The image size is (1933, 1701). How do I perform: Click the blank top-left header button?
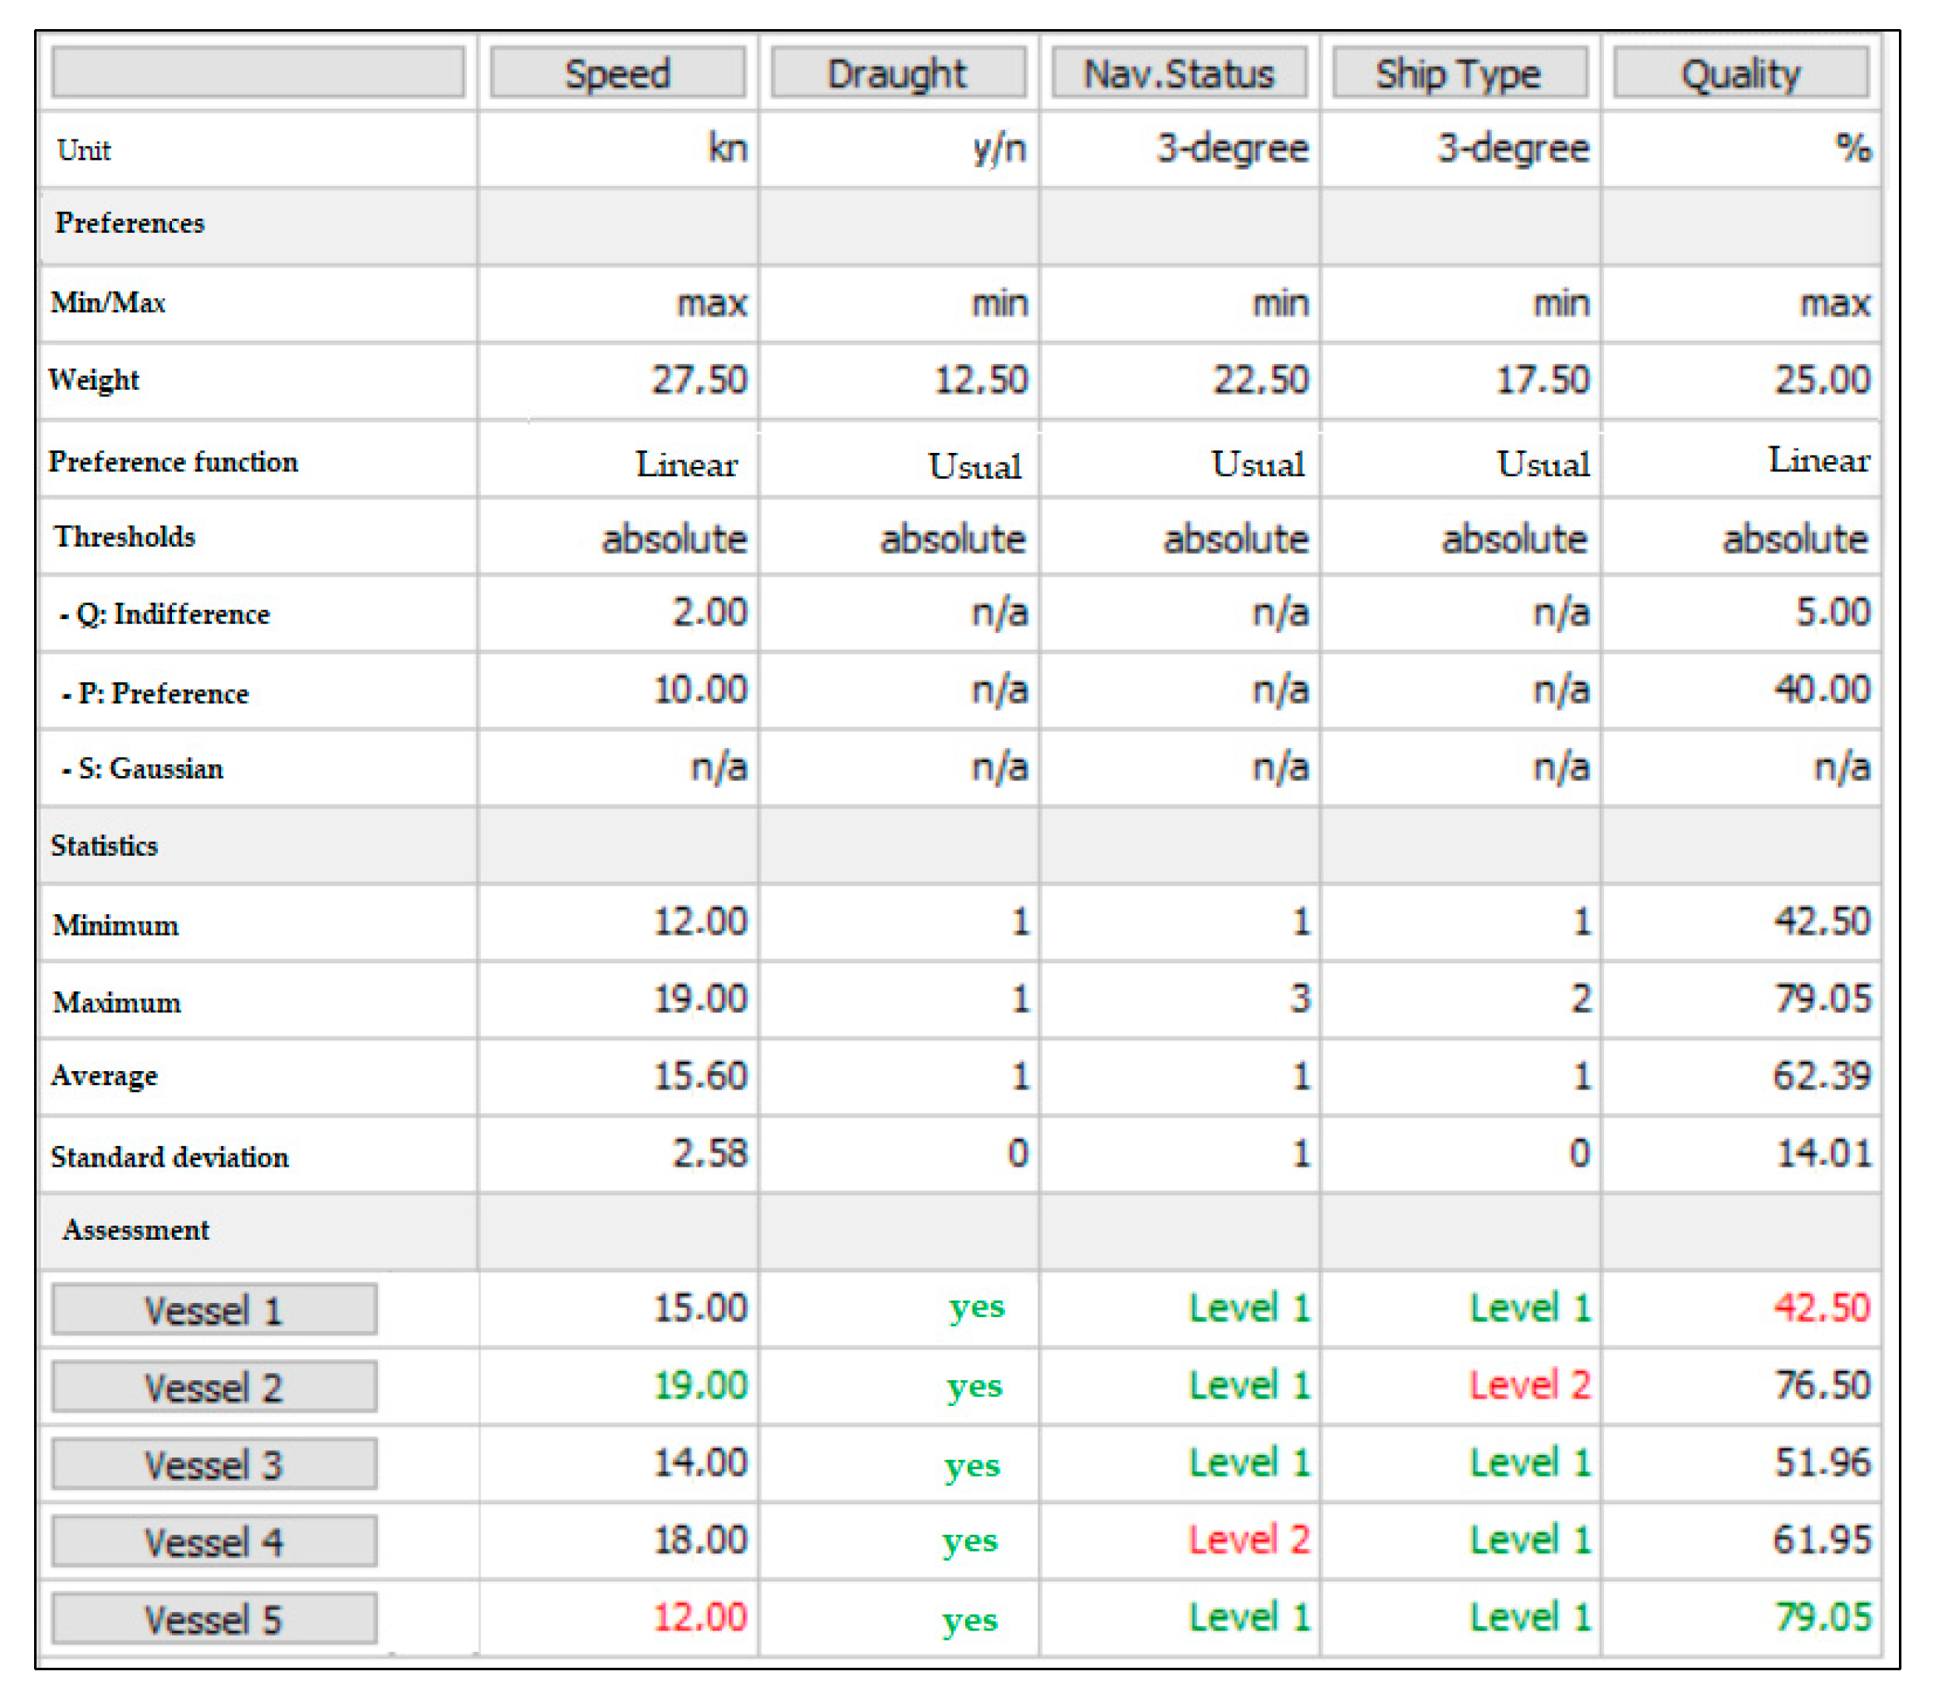pyautogui.click(x=258, y=73)
